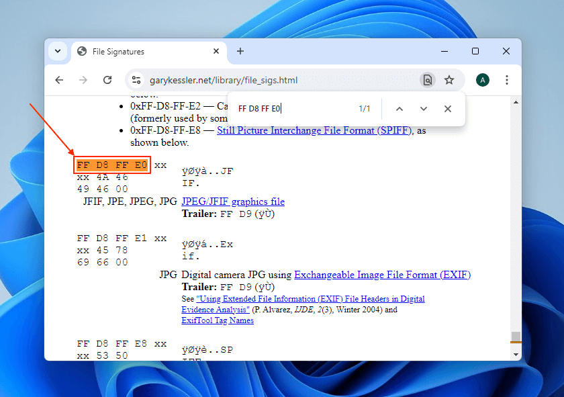This screenshot has height=397, width=564.
Task: Close the find-in-page bar
Action: point(448,109)
